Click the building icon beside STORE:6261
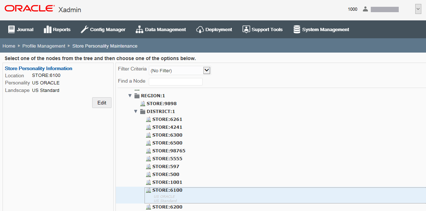Screen dimensions: 426x211 tap(148, 119)
